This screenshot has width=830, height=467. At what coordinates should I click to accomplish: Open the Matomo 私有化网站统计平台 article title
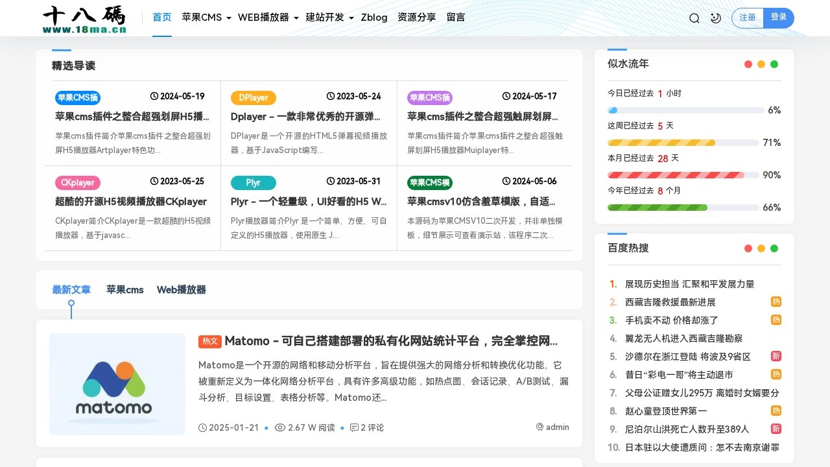tap(391, 341)
